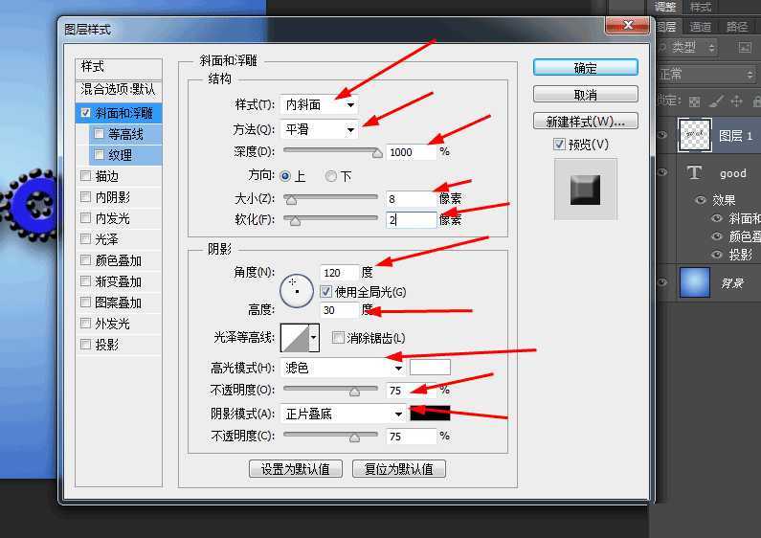Click the lock transparent pixels icon

tap(695, 101)
